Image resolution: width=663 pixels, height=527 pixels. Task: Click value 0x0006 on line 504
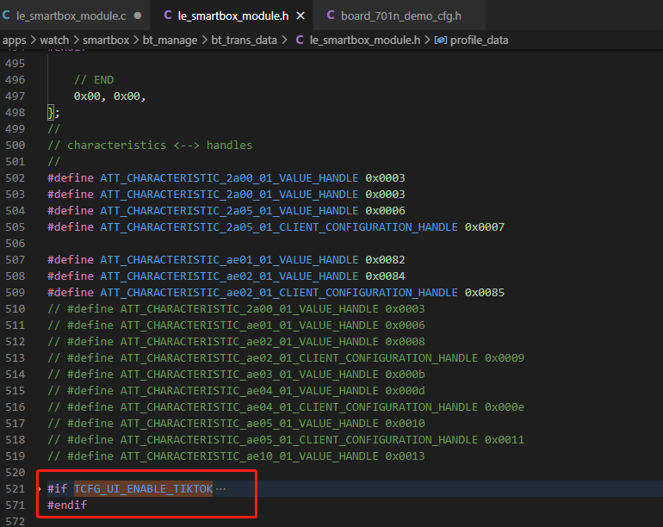click(385, 211)
